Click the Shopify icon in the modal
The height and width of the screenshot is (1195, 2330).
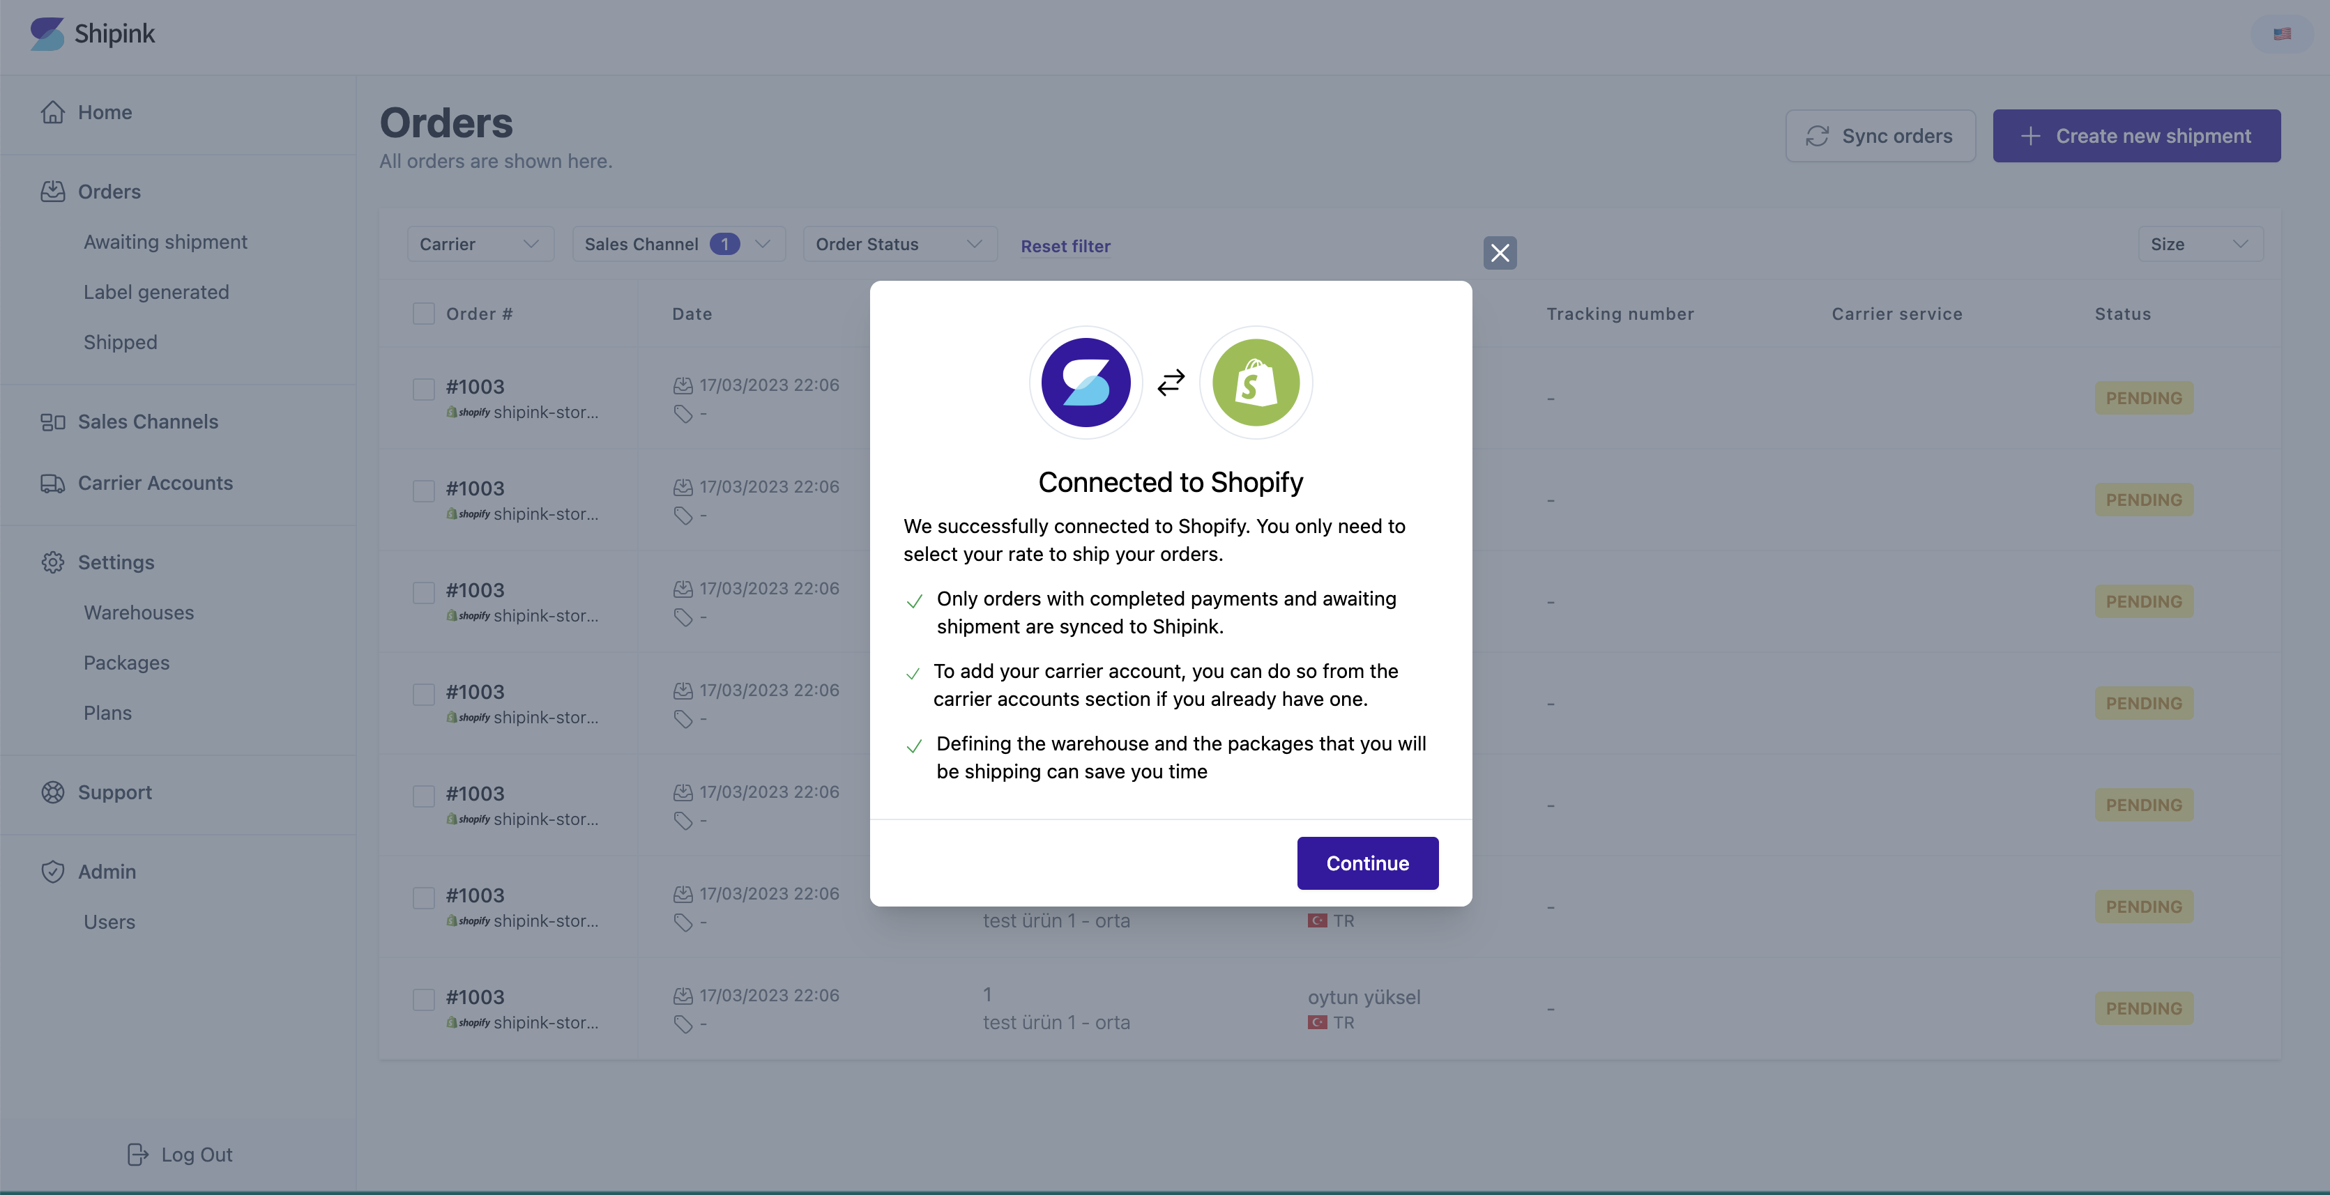[1256, 381]
